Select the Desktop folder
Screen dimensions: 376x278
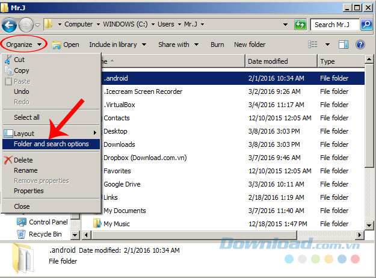tap(116, 131)
